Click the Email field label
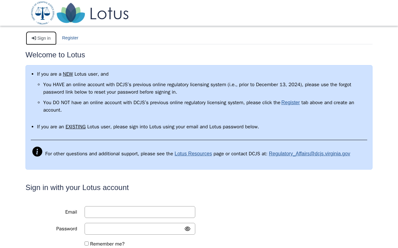The height and width of the screenshot is (248, 398). [x=71, y=212]
